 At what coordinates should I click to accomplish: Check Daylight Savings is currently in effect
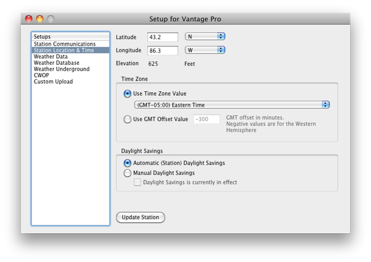point(137,182)
